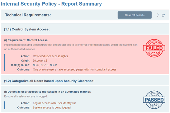This screenshot has width=170, height=113.
Task: Click the Implement policies and procedures description
Action: pos(71,47)
